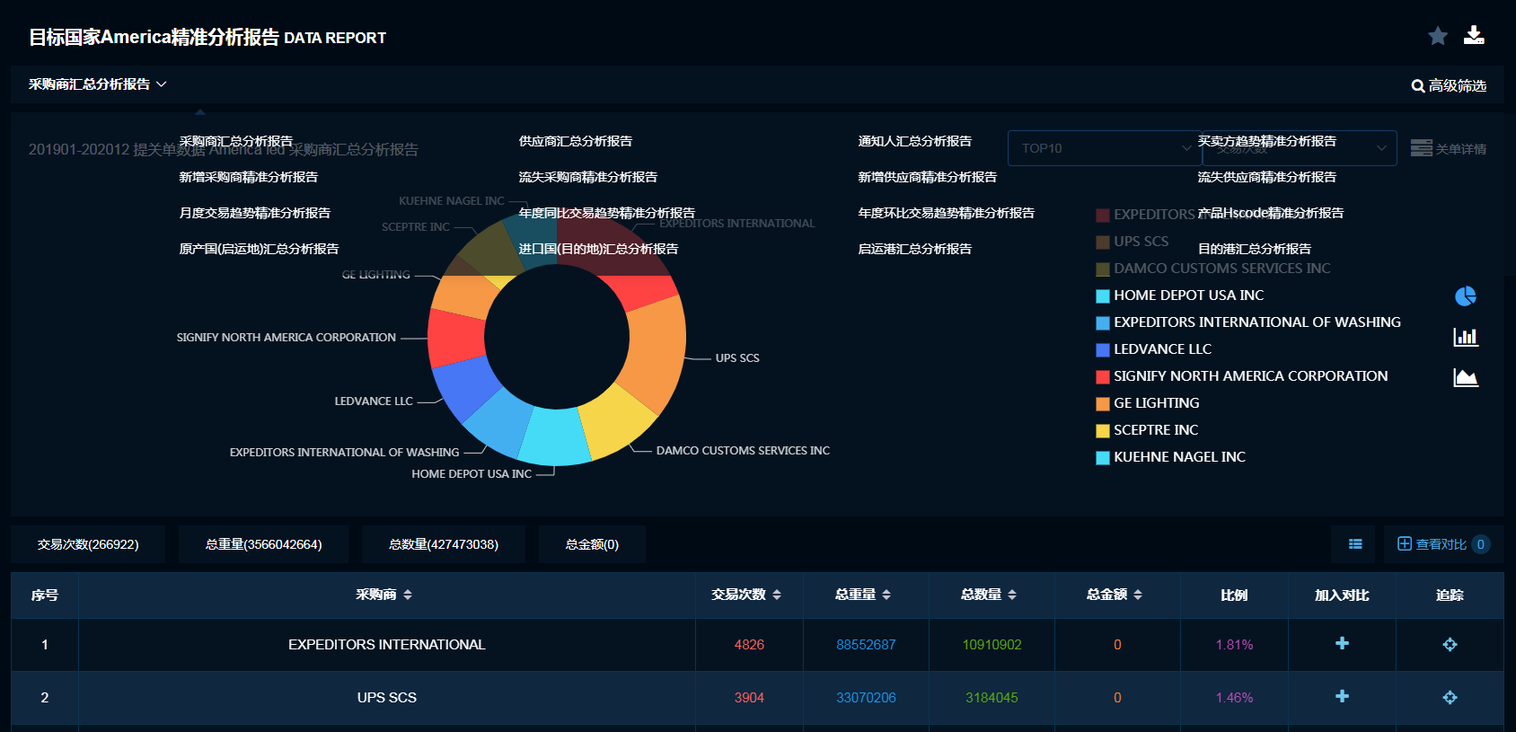Click the star favorite icon
Viewport: 1516px width, 732px height.
click(1437, 36)
